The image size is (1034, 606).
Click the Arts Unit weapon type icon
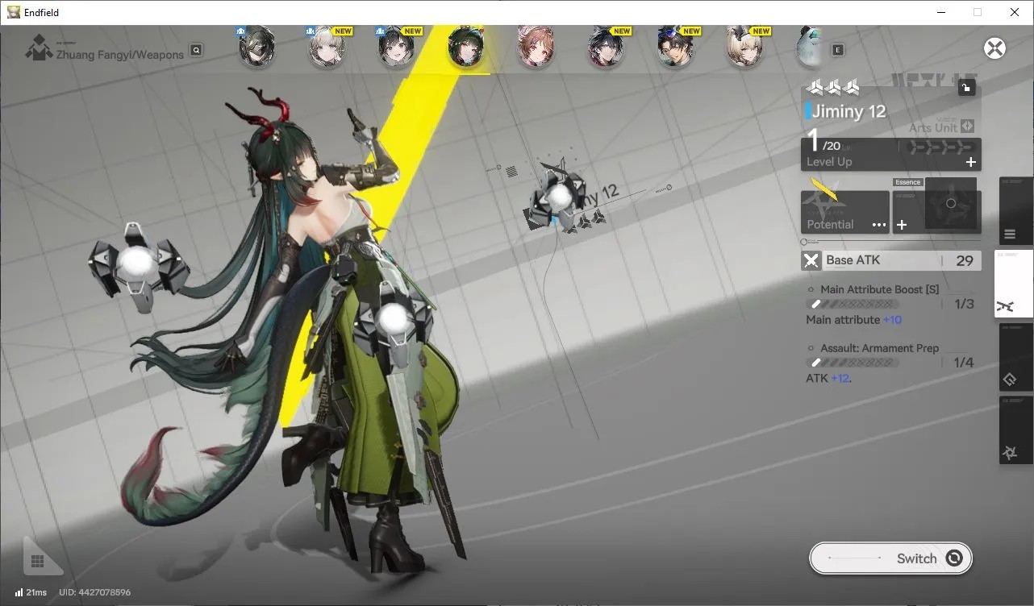pyautogui.click(x=967, y=127)
